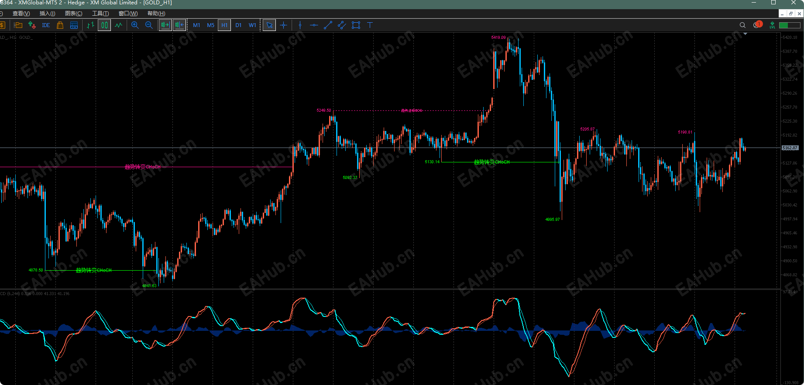
Task: Click the 5419.09 high price label
Action: (498, 38)
